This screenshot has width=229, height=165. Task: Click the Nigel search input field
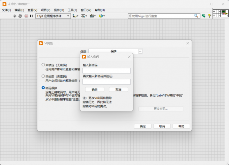[x=163, y=16]
